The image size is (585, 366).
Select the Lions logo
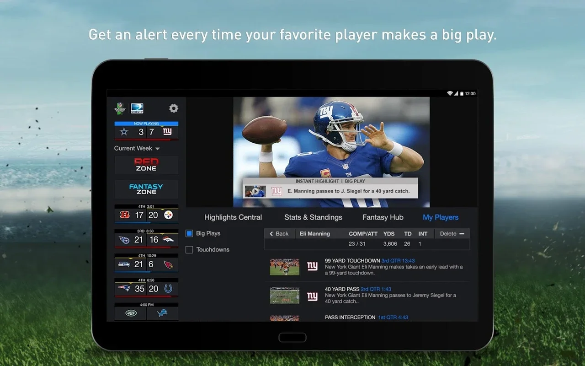point(162,313)
